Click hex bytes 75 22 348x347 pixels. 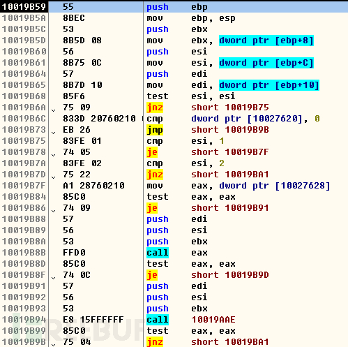point(77,175)
